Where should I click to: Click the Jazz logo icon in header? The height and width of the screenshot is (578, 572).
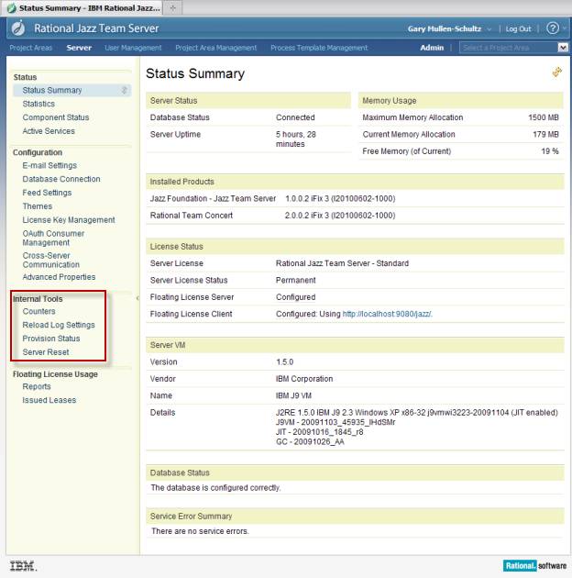(x=18, y=28)
